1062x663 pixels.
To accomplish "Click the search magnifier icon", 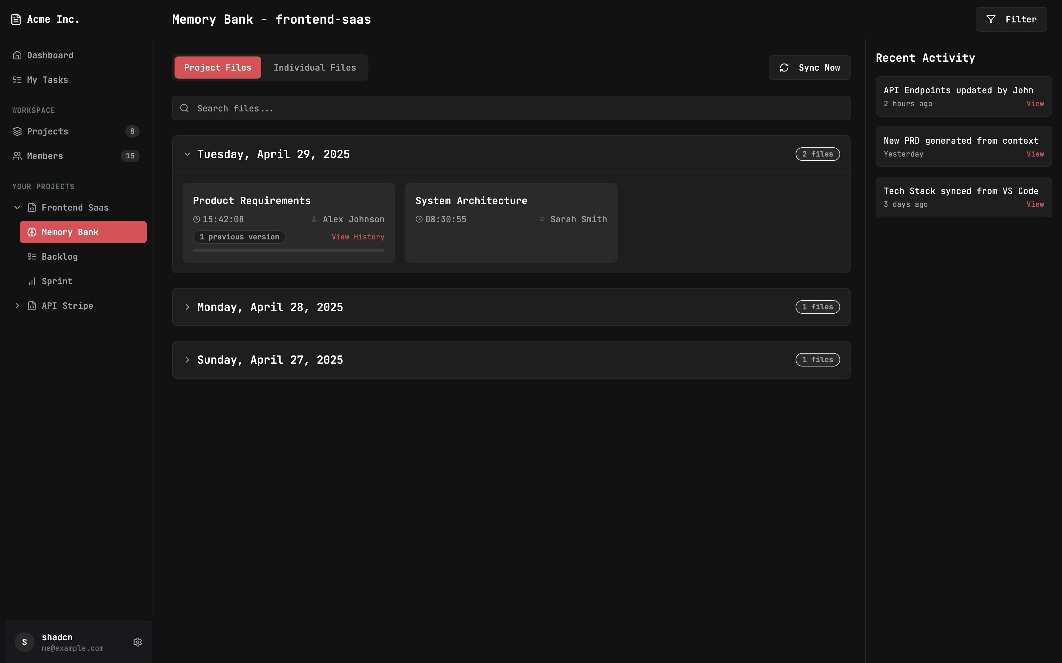I will [184, 108].
